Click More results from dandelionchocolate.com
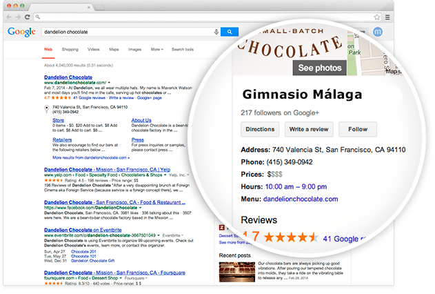Screen dimensions: 435x294 point(91,157)
